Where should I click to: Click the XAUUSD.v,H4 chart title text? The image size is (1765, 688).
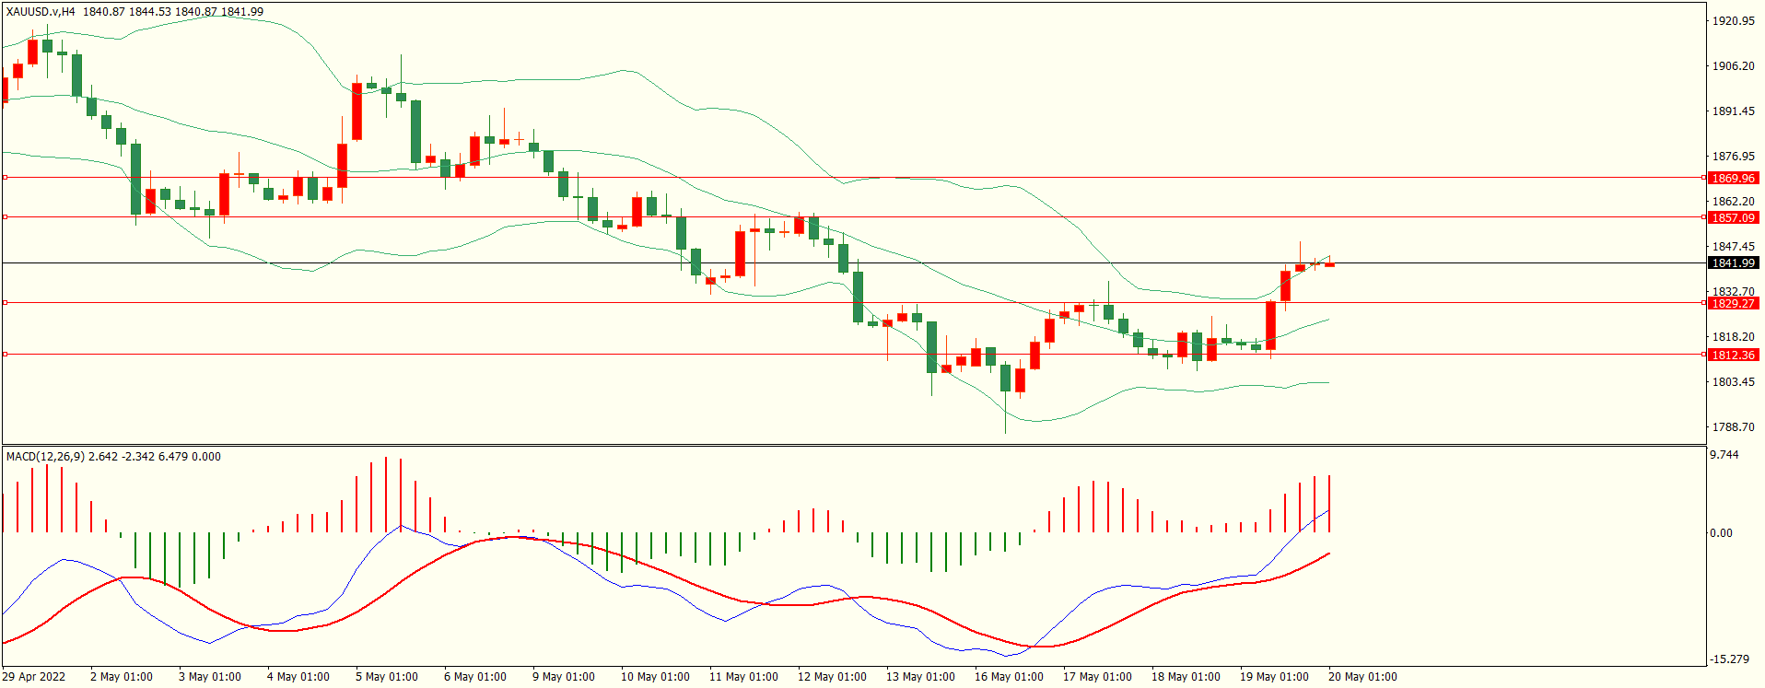tap(41, 12)
